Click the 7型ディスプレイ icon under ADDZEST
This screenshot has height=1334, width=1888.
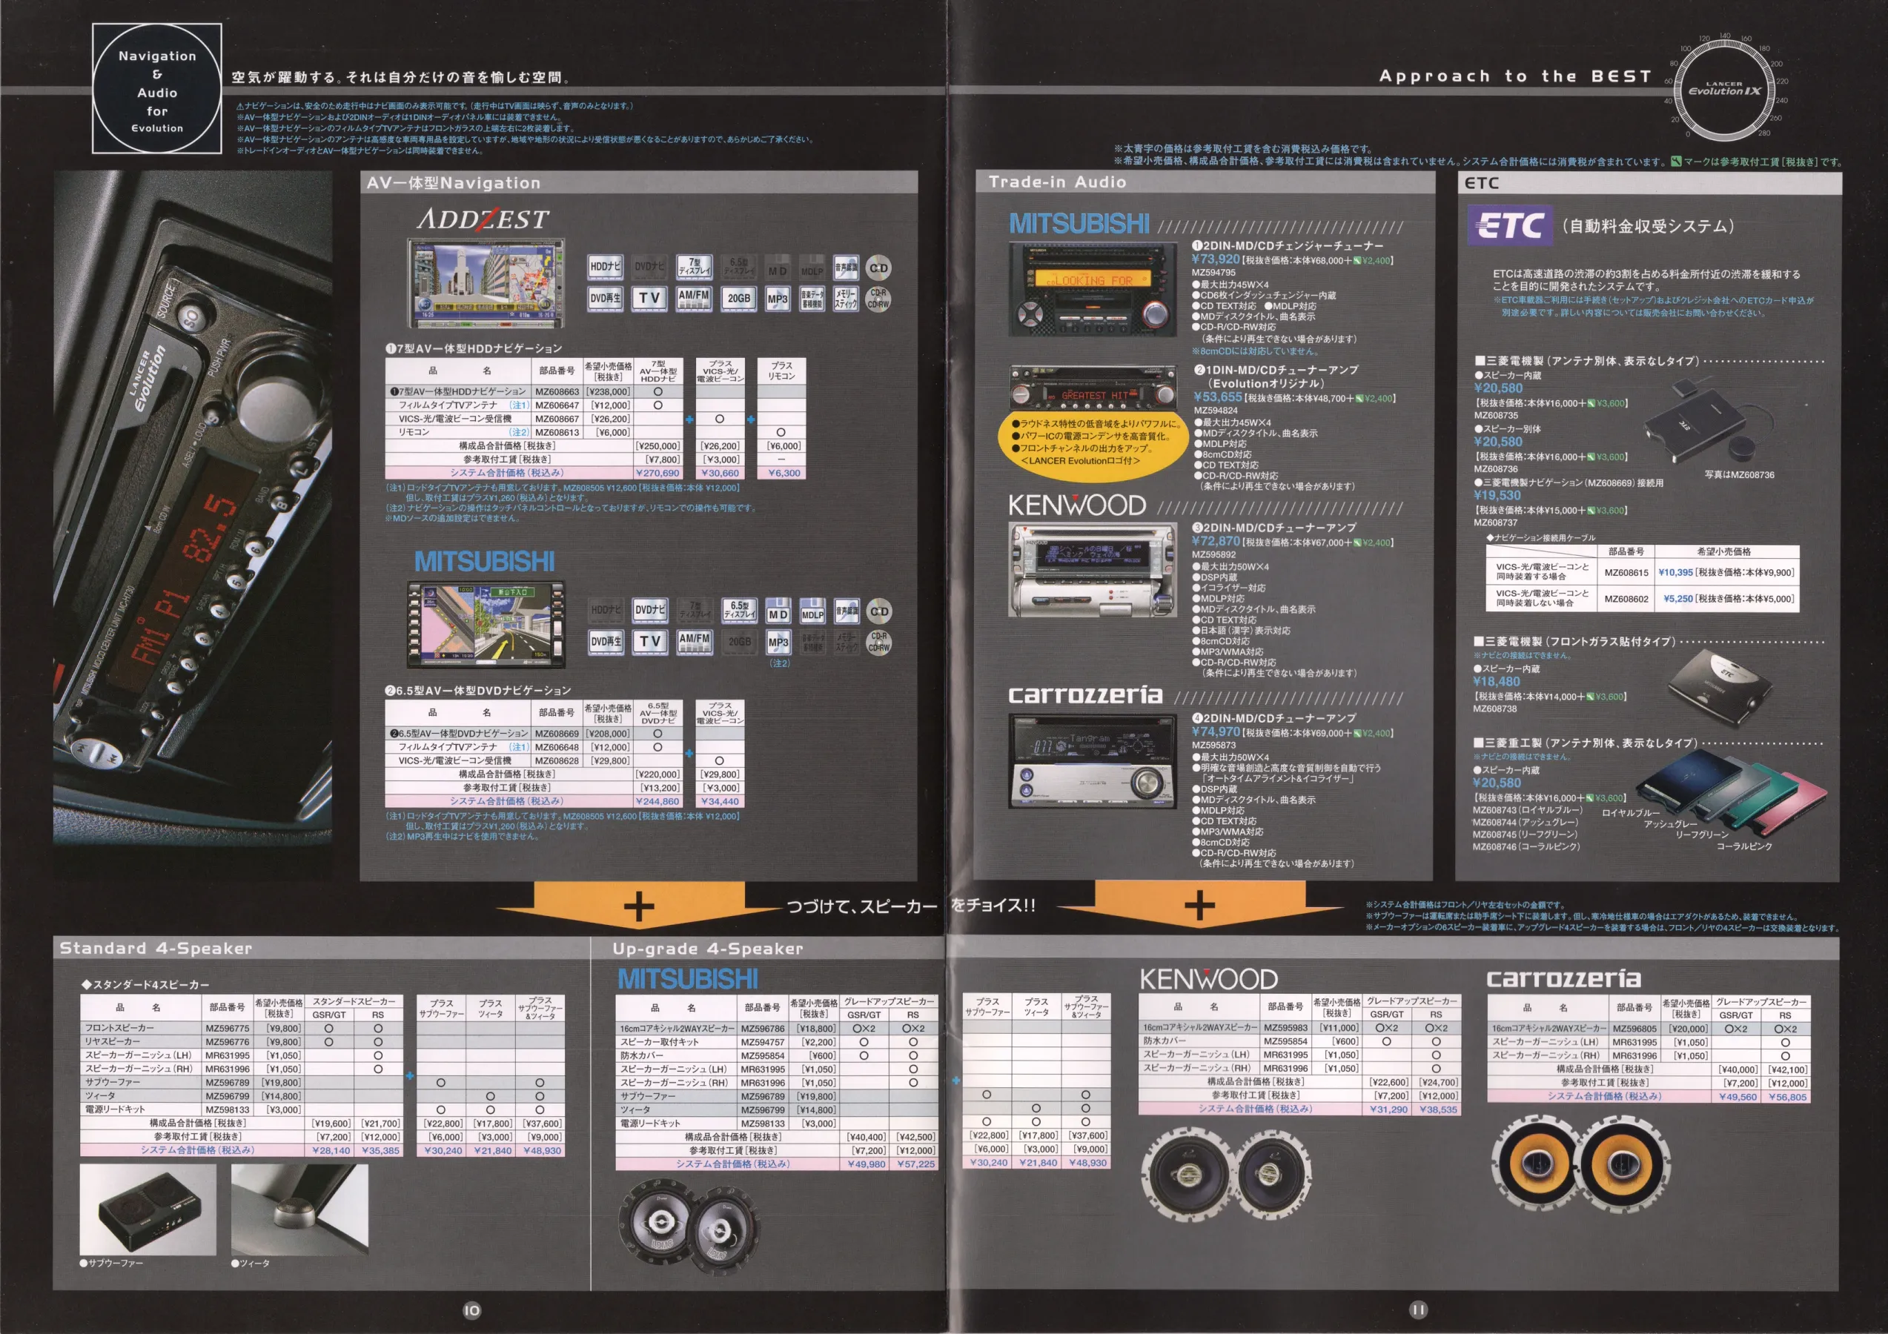[x=695, y=267]
